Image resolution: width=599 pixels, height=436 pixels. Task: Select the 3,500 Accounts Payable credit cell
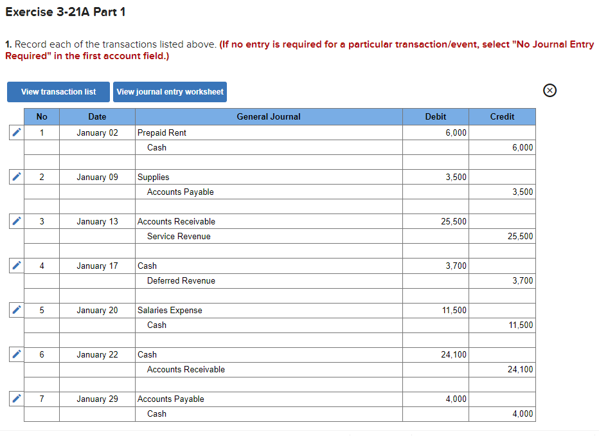coord(503,192)
